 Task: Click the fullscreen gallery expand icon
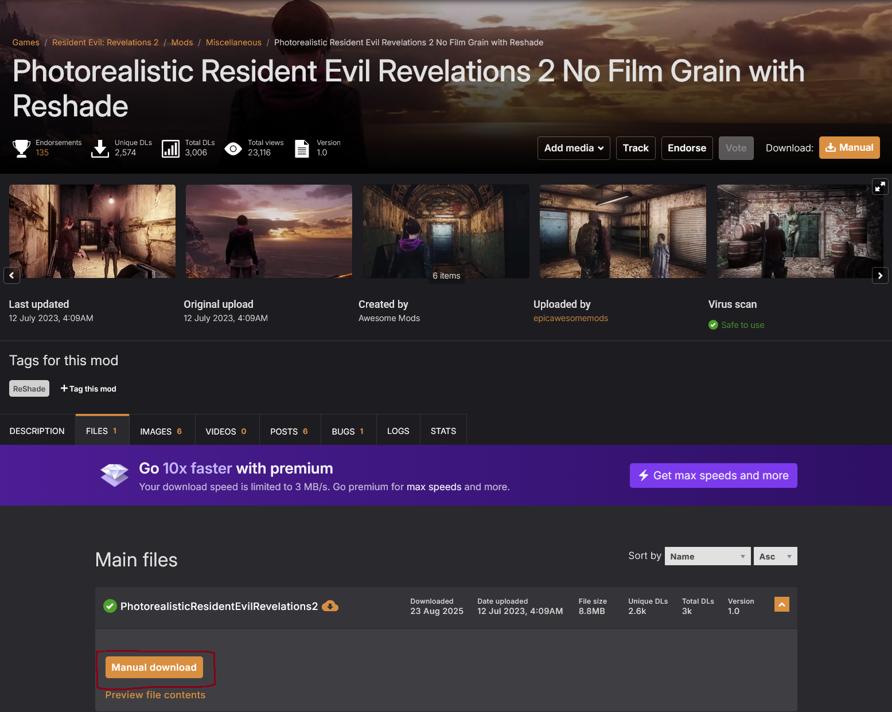tap(880, 186)
